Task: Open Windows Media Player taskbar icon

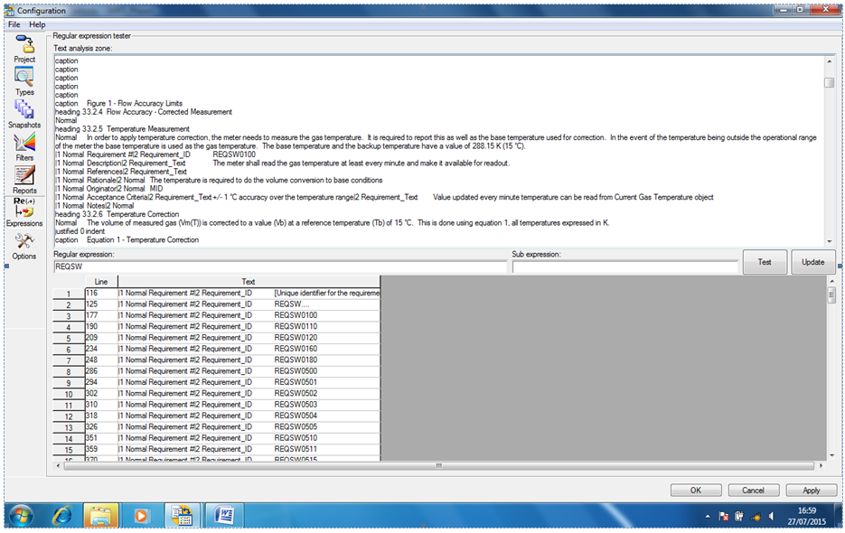Action: tap(141, 517)
